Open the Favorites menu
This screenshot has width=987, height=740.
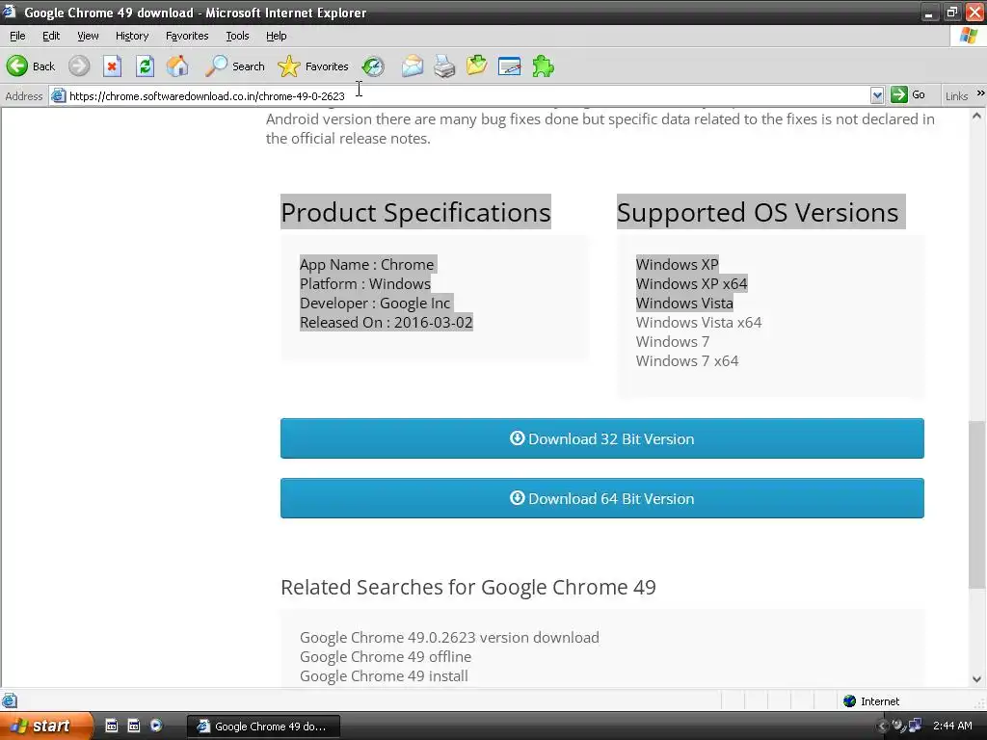pos(187,36)
